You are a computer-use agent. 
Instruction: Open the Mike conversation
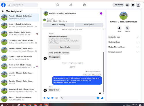[20, 34]
